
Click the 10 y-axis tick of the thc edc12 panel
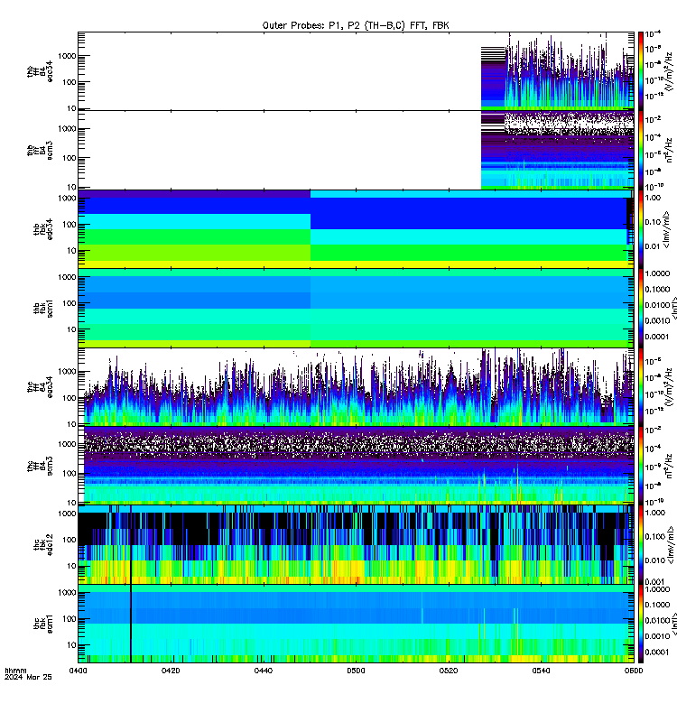tap(72, 566)
